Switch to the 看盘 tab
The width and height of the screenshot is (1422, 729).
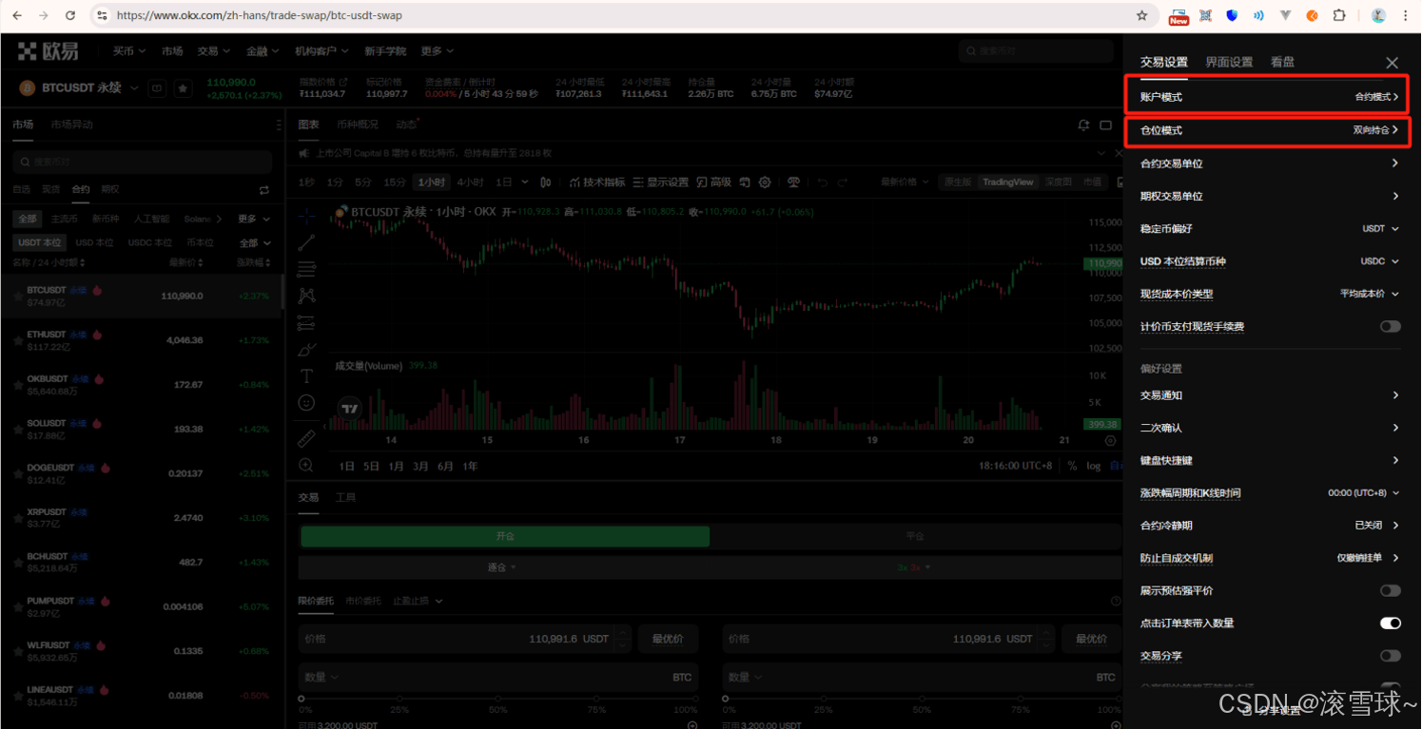[x=1282, y=62]
